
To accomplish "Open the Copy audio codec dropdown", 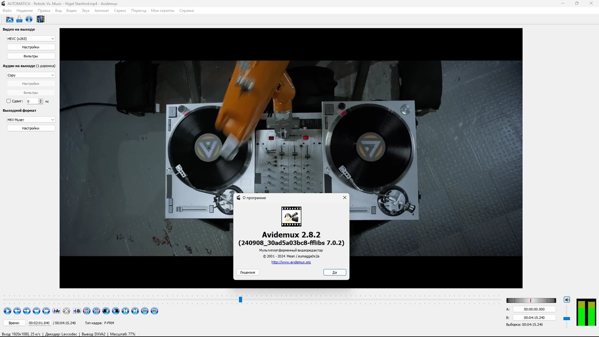I will click(31, 75).
